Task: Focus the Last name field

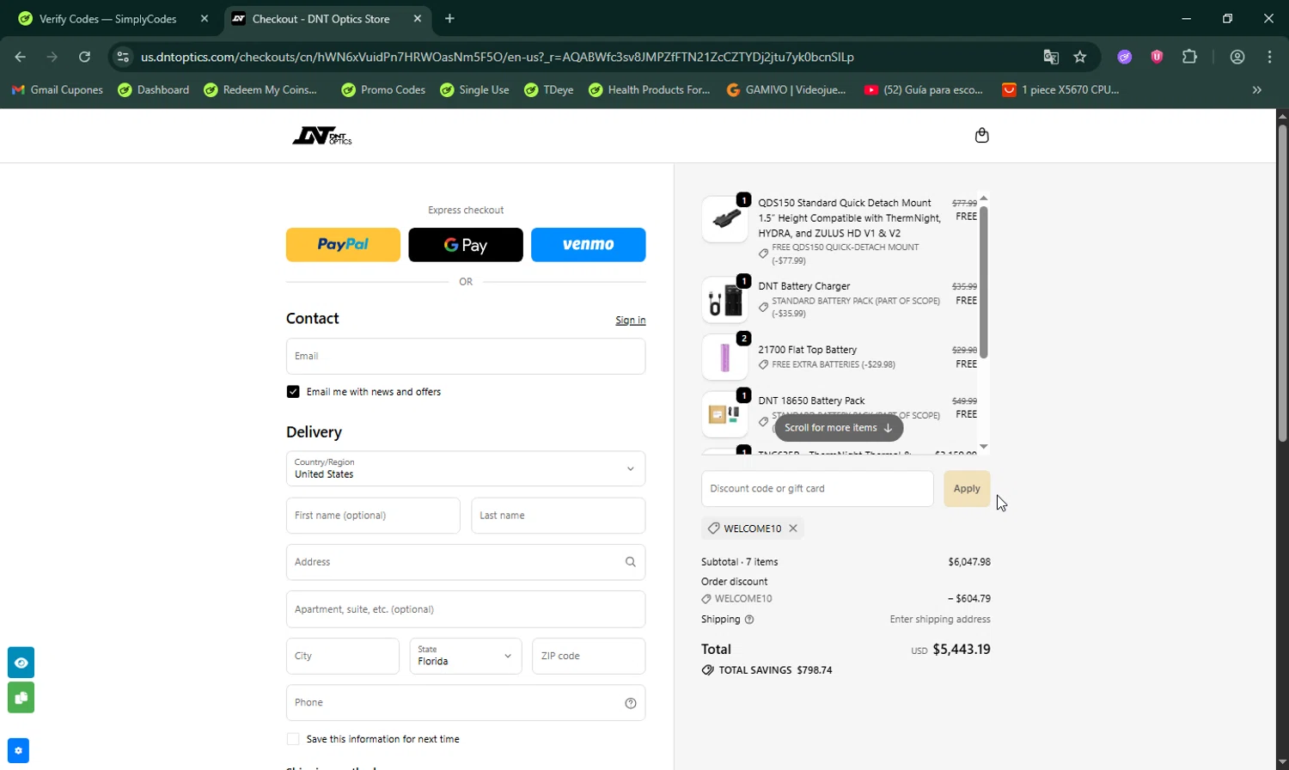Action: [x=559, y=516]
